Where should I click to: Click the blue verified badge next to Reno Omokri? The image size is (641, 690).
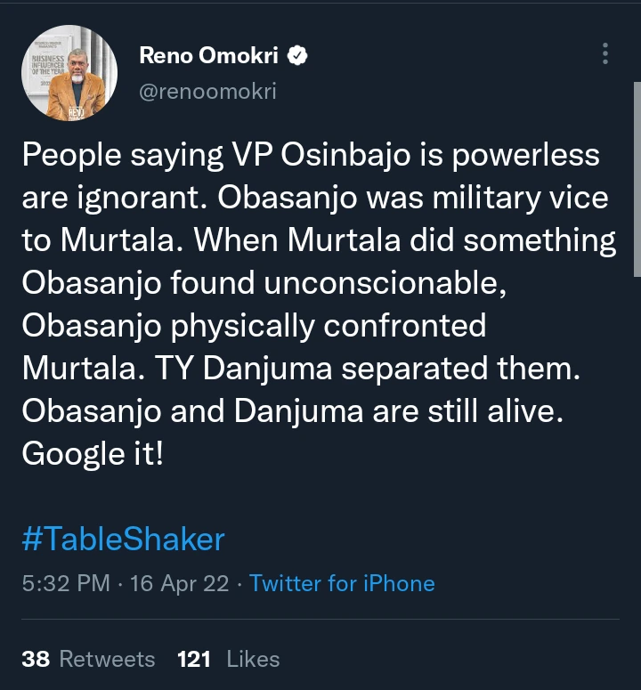pos(300,56)
